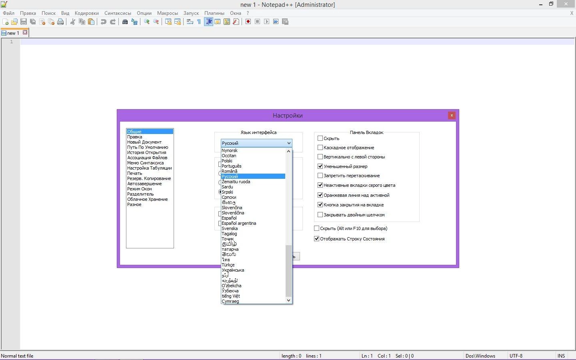Viewport: 576px width, 360px height.
Task: Select Резерв. Копирование in settings list
Action: [x=150, y=178]
